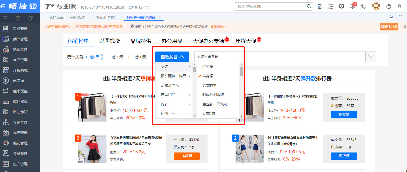Open 会员管理 module in the sidebar
The width and height of the screenshot is (407, 172).
20,154
